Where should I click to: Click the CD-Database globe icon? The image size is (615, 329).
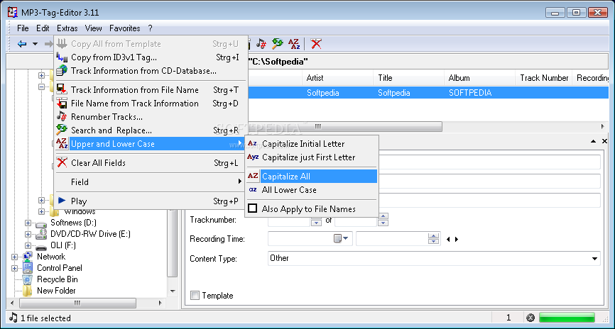coord(62,71)
